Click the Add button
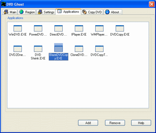Viewport: 156px width, 133px height. click(88, 123)
